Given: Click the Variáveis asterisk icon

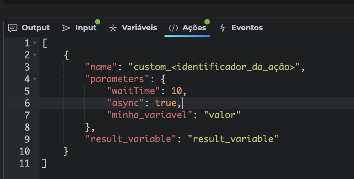Looking at the screenshot, I should pyautogui.click(x=113, y=28).
